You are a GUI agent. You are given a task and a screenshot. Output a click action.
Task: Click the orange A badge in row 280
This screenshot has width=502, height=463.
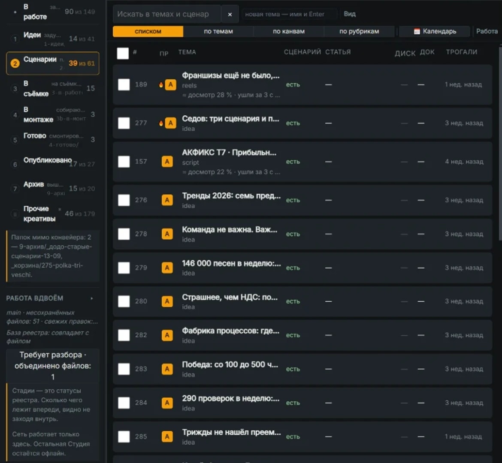(167, 301)
